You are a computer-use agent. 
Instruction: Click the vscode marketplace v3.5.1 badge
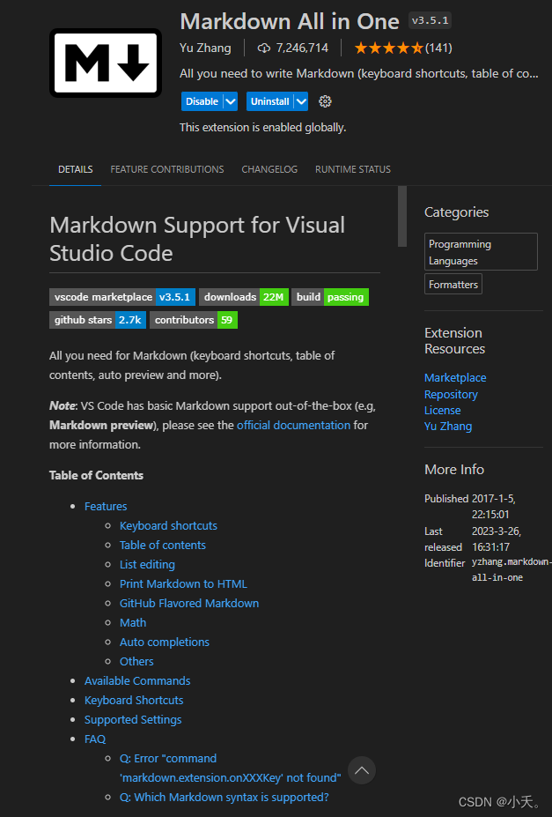(122, 297)
